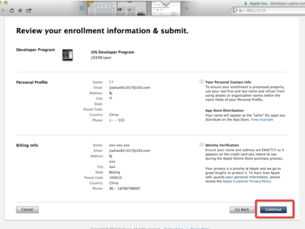Click the Review your enrollment information heading
The image size is (305, 229).
coord(102,31)
